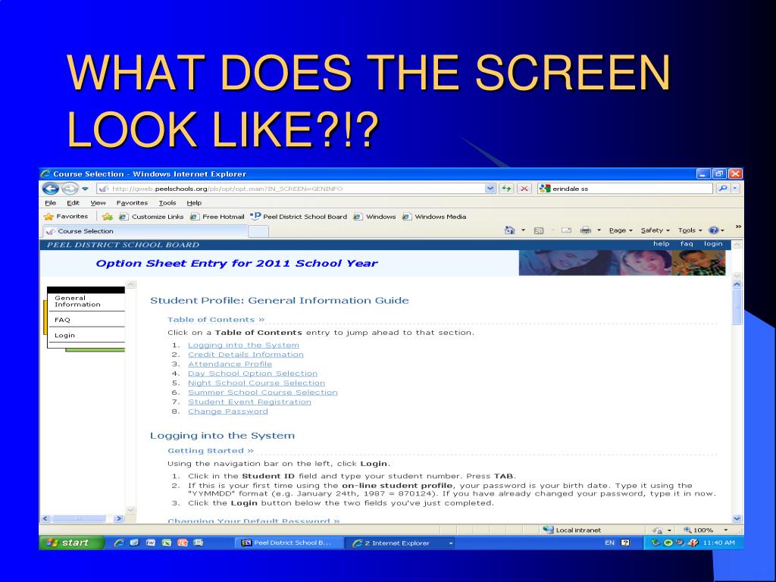Open Day School Option Selection link

(252, 373)
